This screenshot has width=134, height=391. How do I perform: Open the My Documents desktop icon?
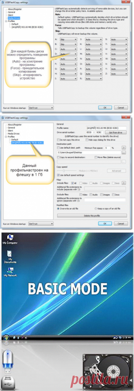[10, 257]
